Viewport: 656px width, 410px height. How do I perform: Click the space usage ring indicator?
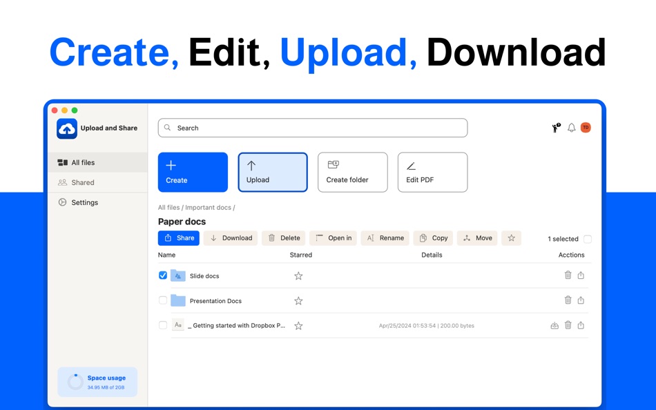(x=75, y=382)
